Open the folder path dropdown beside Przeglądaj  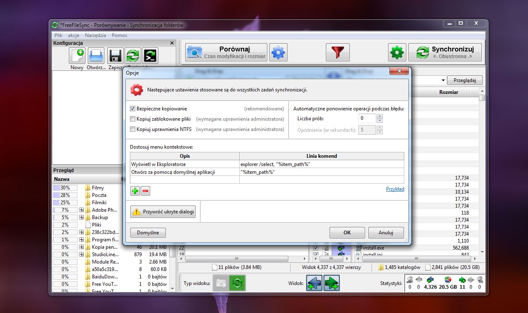pos(443,80)
